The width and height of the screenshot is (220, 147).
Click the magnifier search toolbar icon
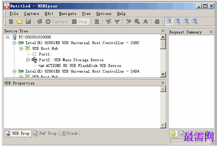[137, 22]
